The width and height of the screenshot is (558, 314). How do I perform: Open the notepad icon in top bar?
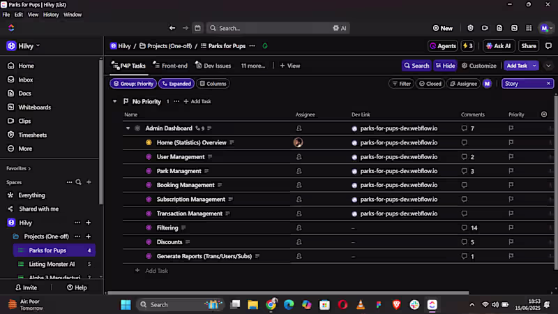(x=499, y=28)
